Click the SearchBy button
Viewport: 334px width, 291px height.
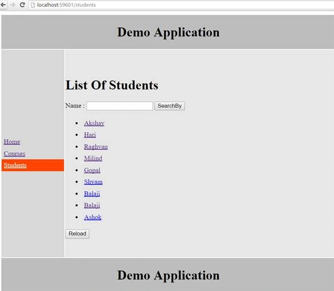(170, 106)
